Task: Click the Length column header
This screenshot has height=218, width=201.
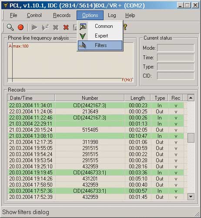Action: click(137, 98)
